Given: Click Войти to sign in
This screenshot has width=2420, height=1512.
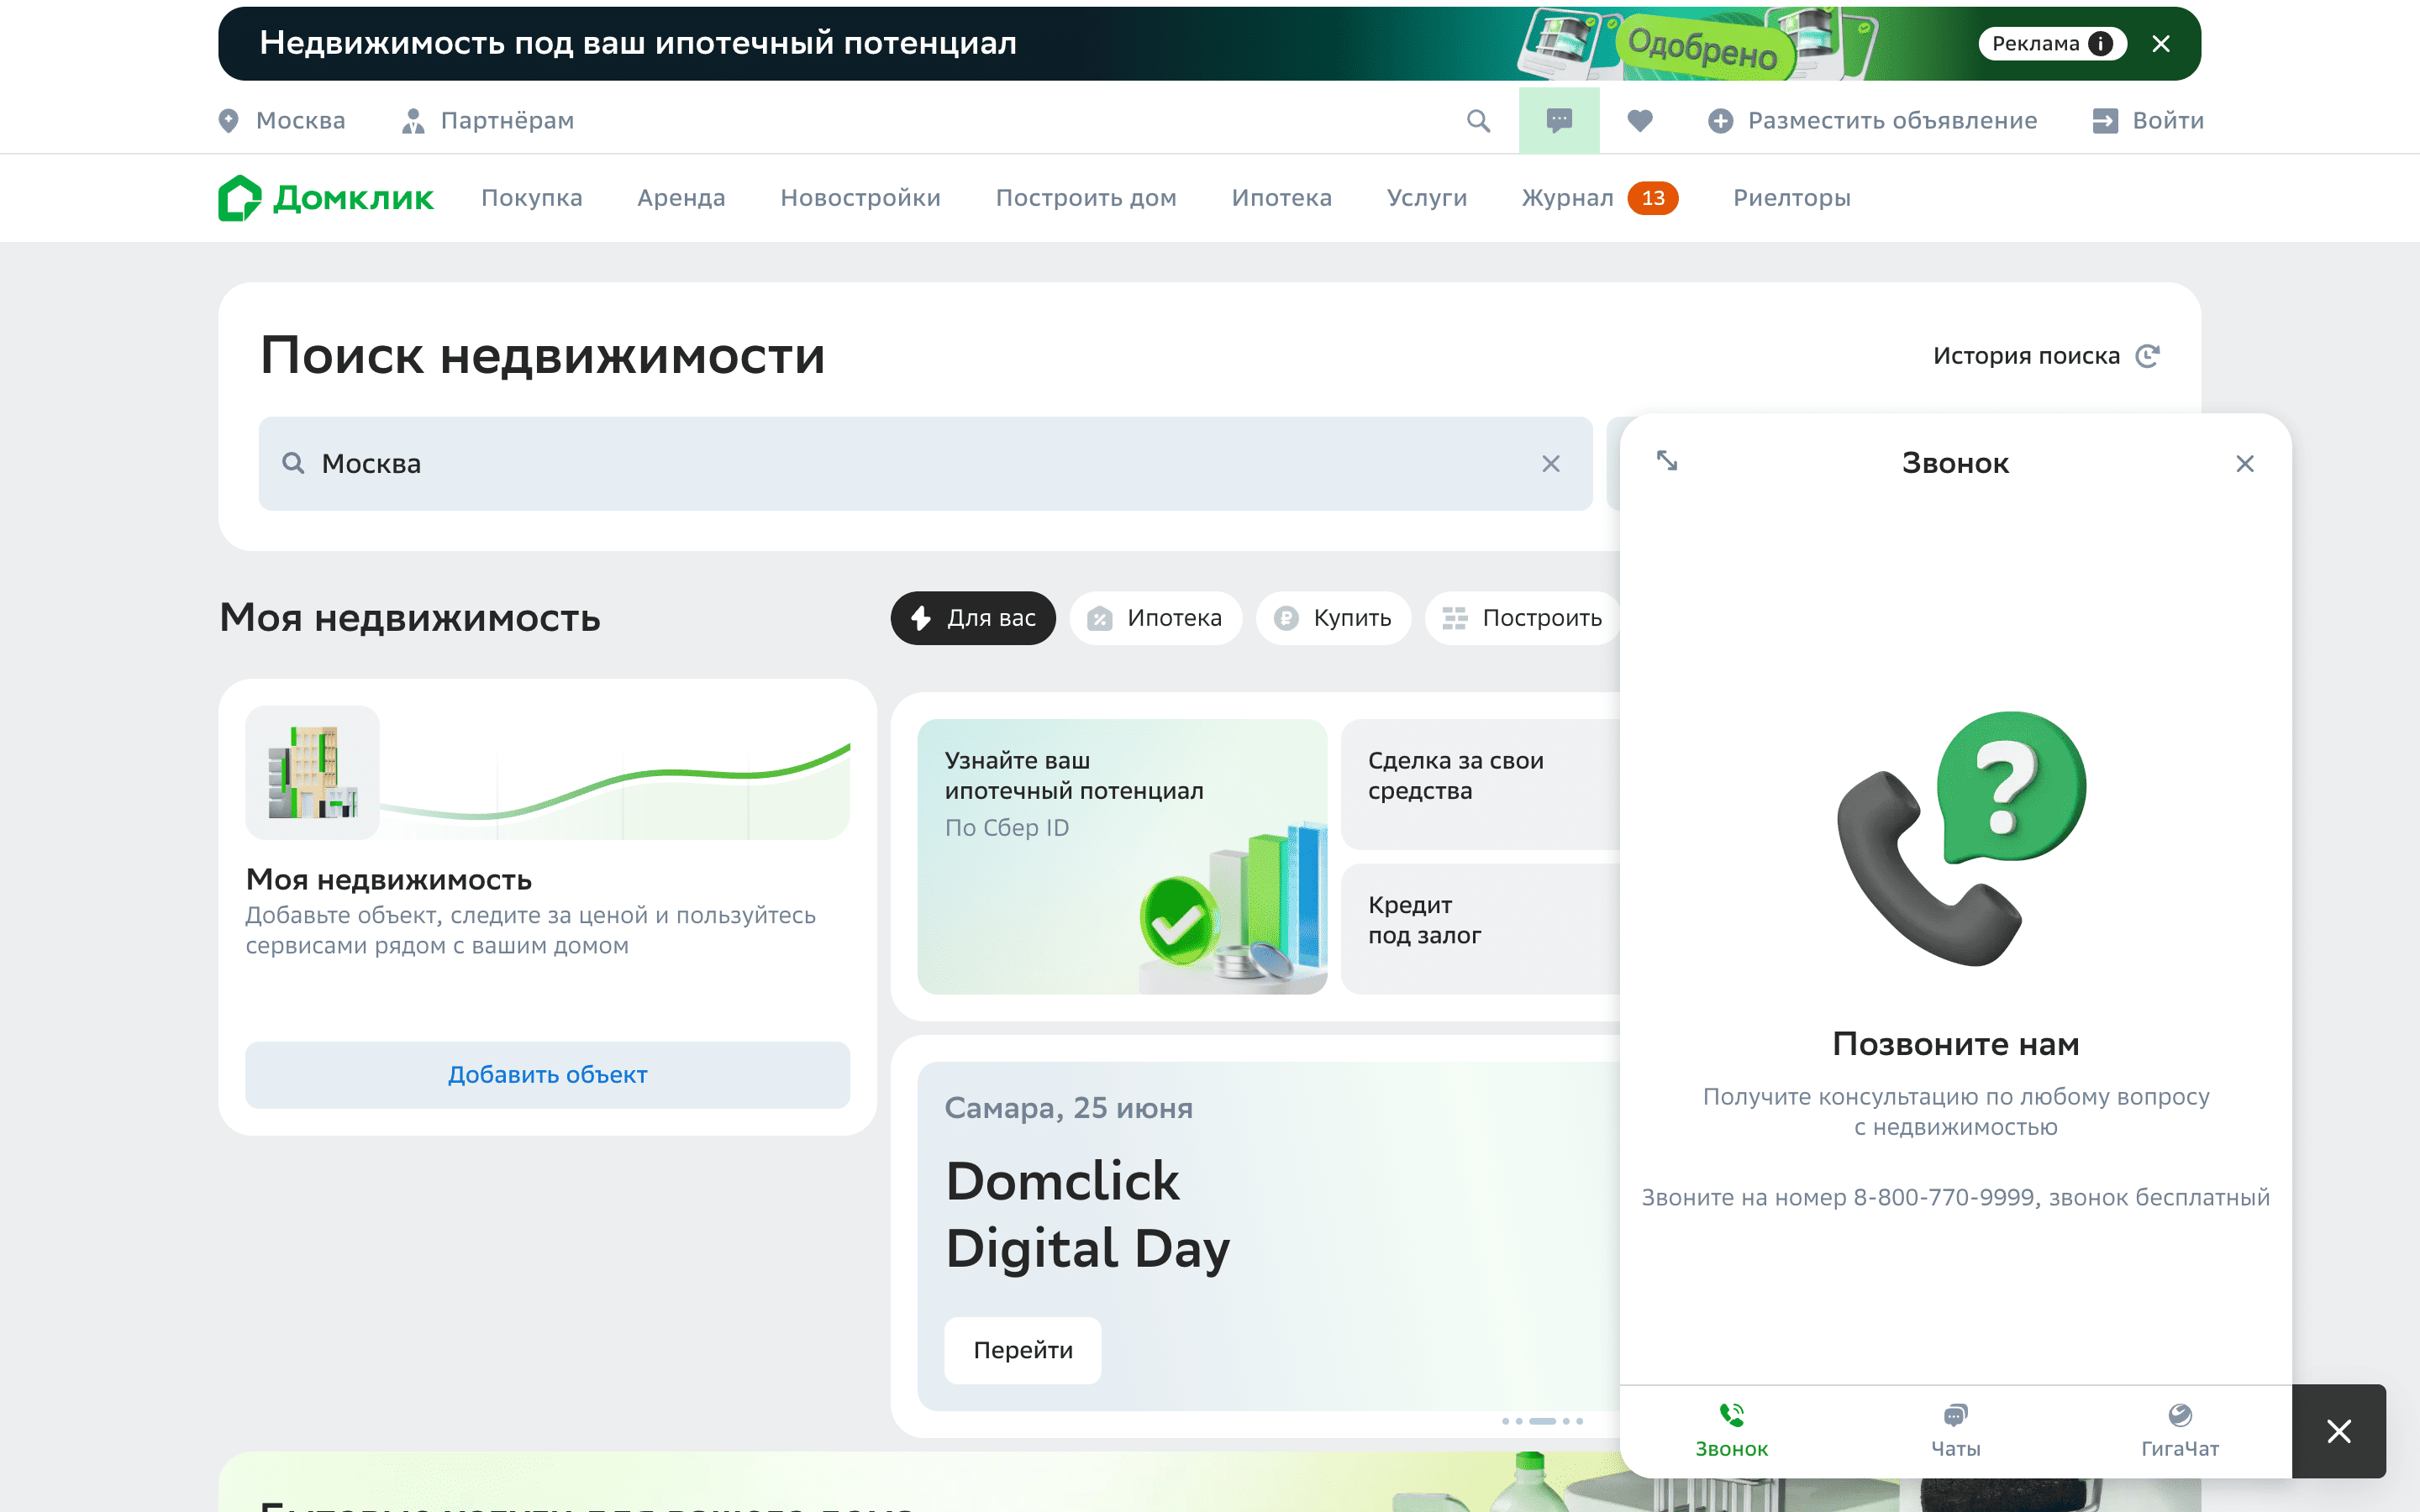Looking at the screenshot, I should pyautogui.click(x=2148, y=121).
